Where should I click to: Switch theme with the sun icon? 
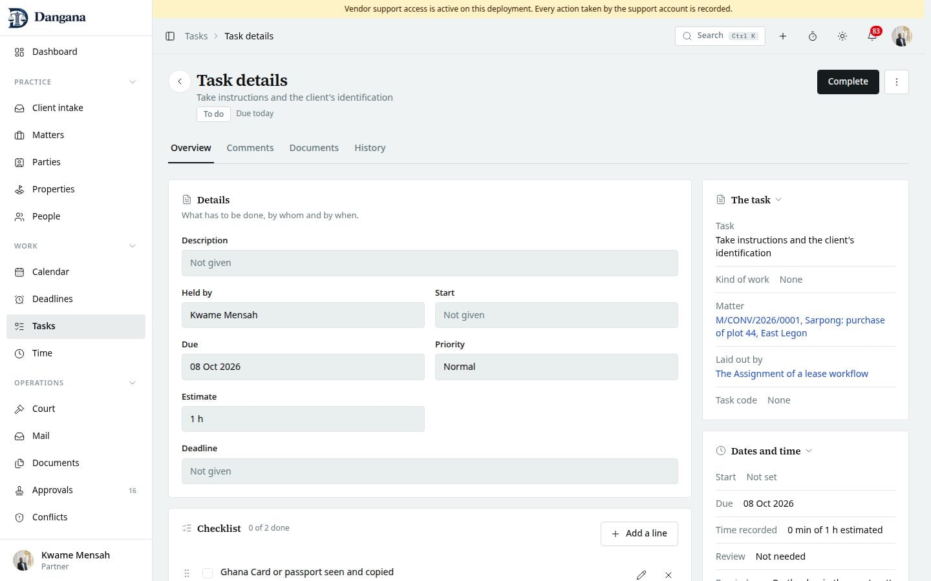[x=842, y=36]
